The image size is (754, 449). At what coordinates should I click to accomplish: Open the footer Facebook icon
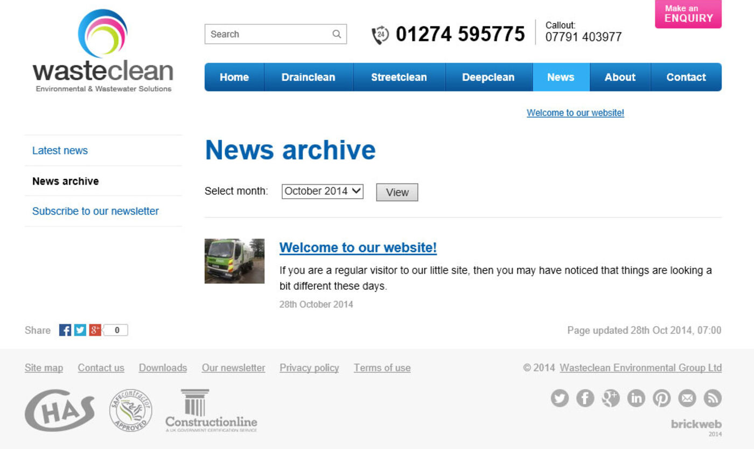click(585, 398)
